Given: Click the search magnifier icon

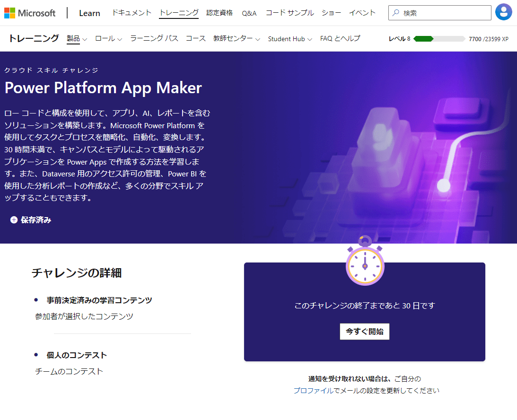Looking at the screenshot, I should coord(396,12).
